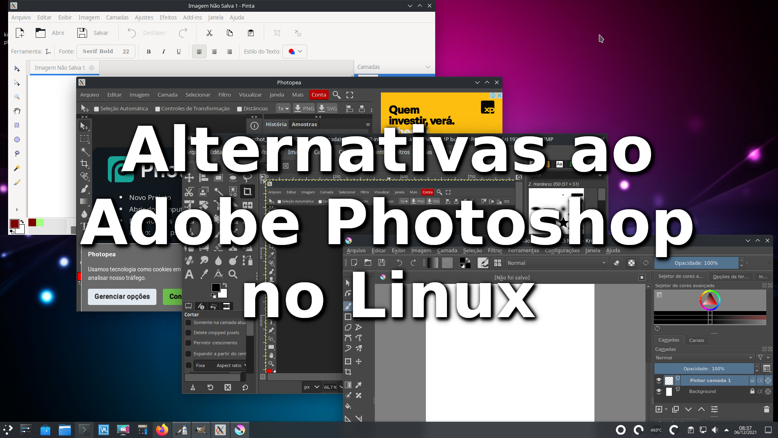Open the Filtrar menu in Krita

(x=495, y=251)
